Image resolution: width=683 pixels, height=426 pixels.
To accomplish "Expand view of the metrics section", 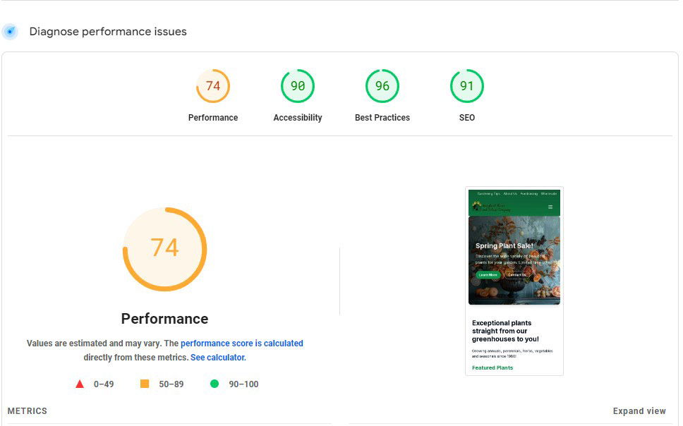I will pos(639,411).
